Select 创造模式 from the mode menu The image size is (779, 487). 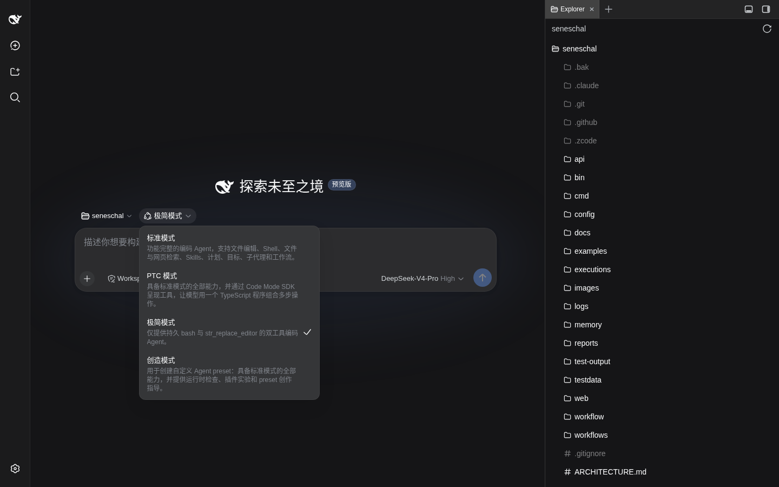pyautogui.click(x=229, y=374)
